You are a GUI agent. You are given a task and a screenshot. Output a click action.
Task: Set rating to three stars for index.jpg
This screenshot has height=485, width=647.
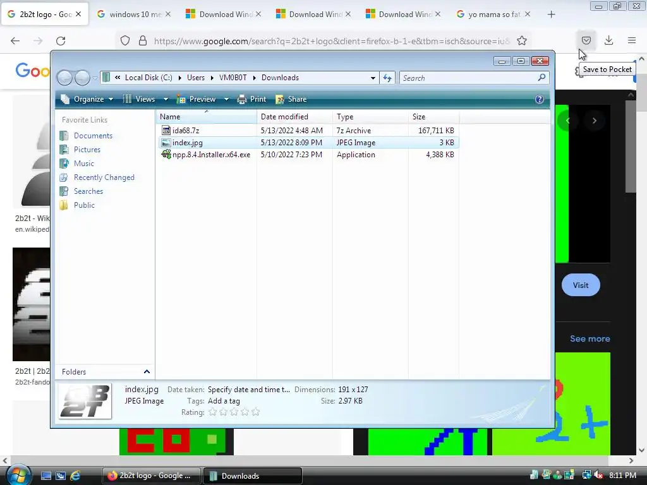pos(234,412)
